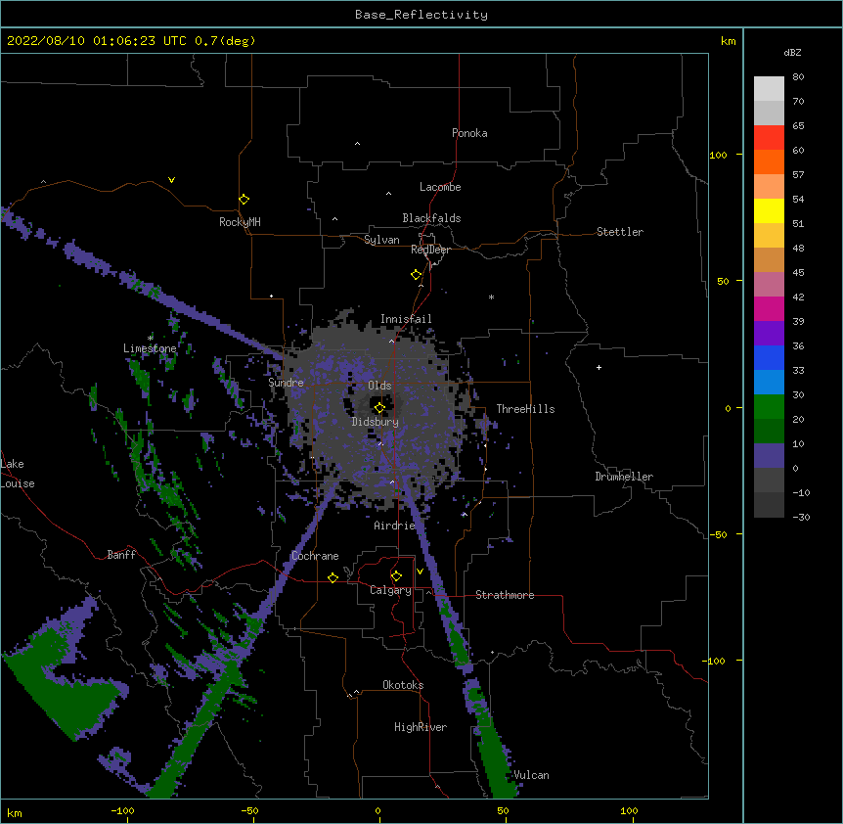Pick the bright green swatch between 30 and 20
Viewport: 843px width, 824px height.
coord(769,407)
